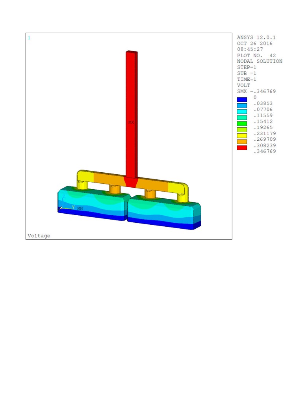Click the red vertical rod in the model

point(131,99)
